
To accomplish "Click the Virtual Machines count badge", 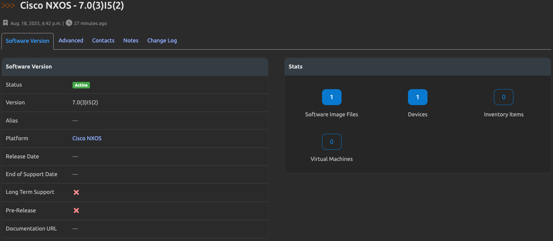I will coord(331,141).
